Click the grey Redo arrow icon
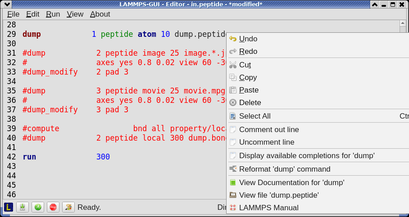This screenshot has height=217, width=409. point(233,51)
